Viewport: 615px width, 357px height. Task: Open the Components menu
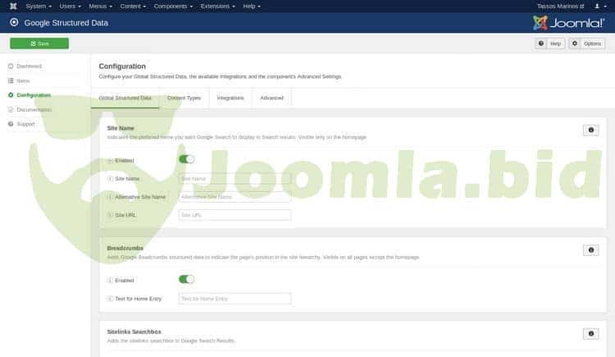(x=173, y=7)
